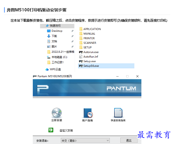Screen dimensions: 173x144
Task: Click the 立即安装 disc icon
Action: tap(57, 113)
